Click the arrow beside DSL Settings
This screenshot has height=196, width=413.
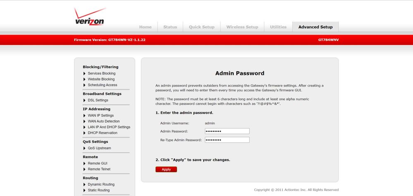[84, 100]
